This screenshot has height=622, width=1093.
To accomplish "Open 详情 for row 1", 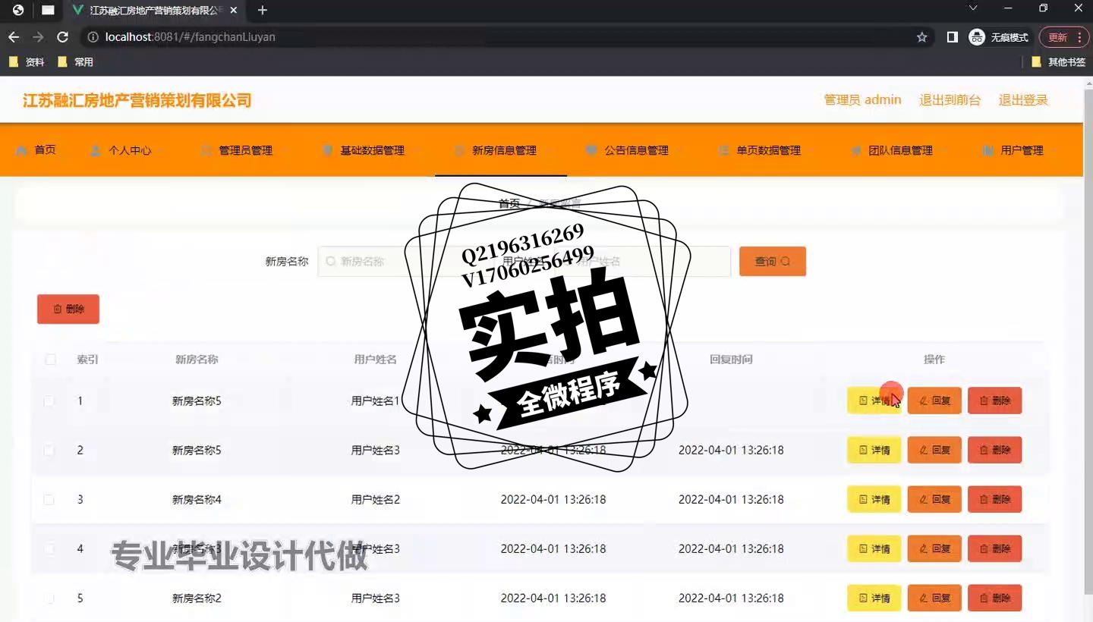I will pos(874,401).
